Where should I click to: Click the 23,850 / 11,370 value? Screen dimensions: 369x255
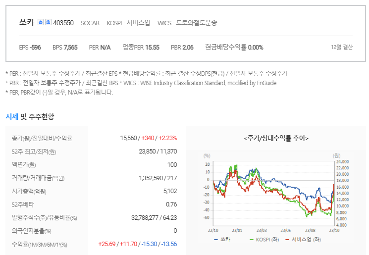[158, 151]
